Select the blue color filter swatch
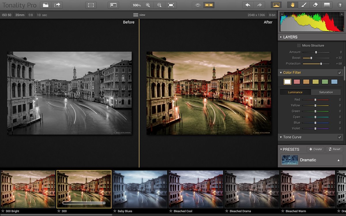The image size is (346, 216). pyautogui.click(x=334, y=82)
